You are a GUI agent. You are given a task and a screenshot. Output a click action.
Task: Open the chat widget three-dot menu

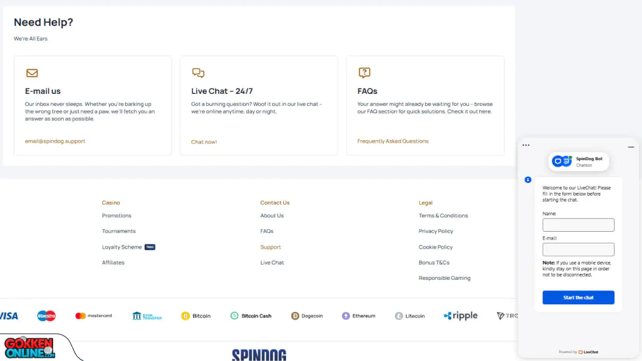point(526,145)
